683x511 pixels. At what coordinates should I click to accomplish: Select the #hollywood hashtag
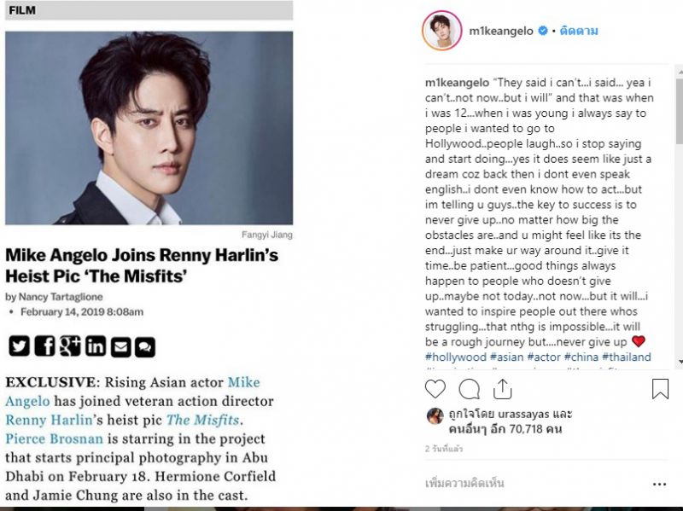[x=456, y=357]
